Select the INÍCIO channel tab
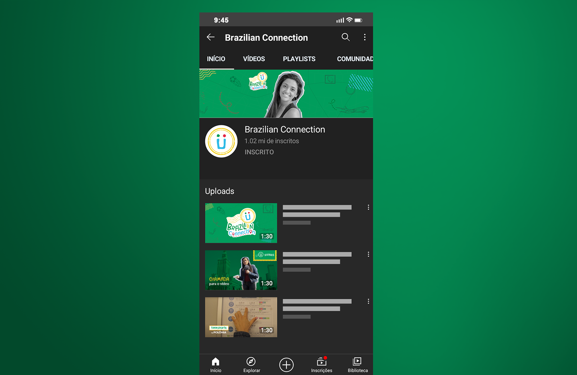The image size is (577, 375). tap(216, 59)
